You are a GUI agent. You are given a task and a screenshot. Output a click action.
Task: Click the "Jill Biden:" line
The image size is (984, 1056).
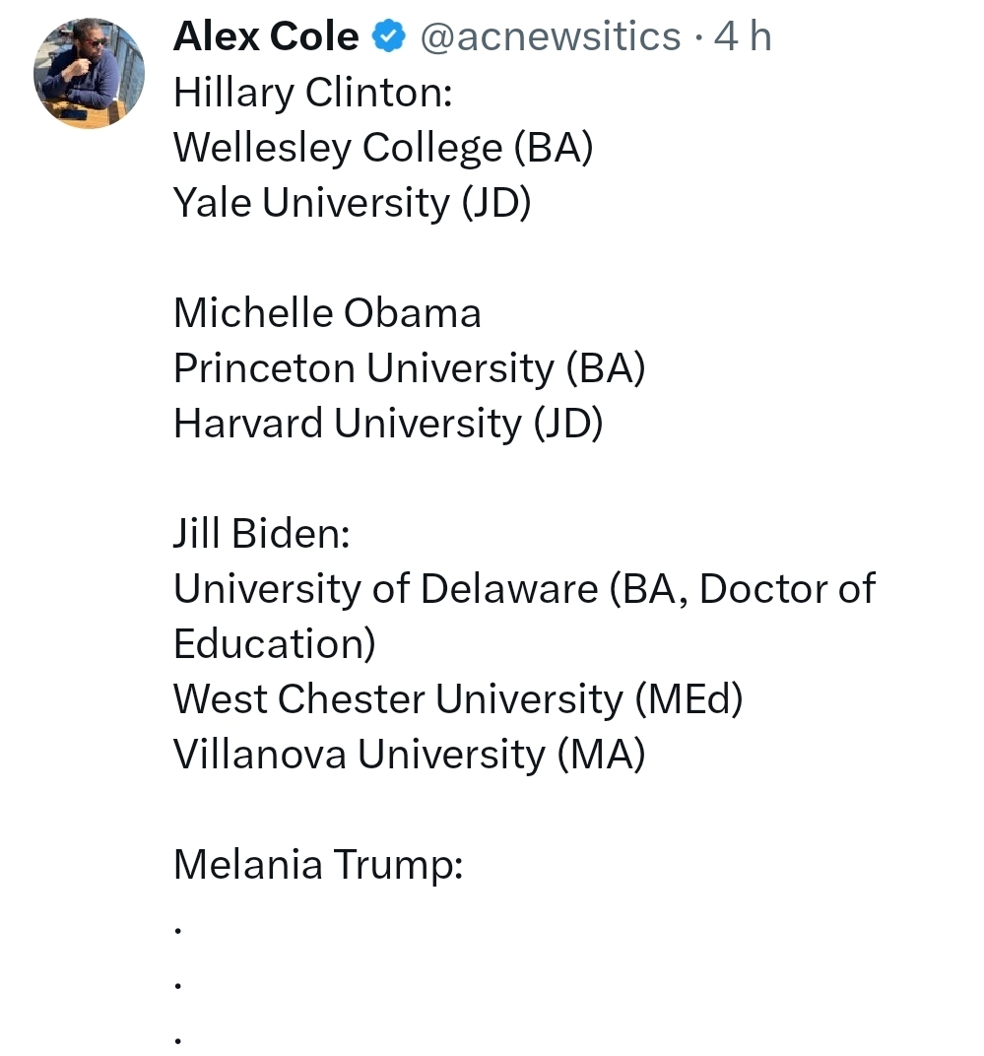261,534
